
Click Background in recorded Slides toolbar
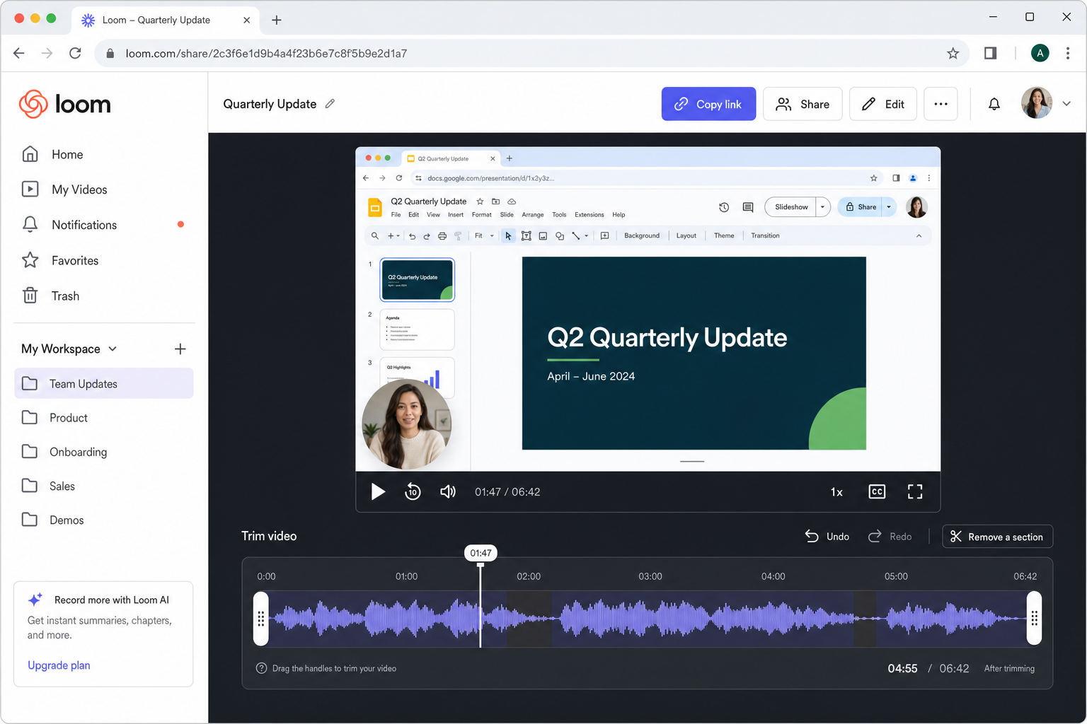(x=642, y=235)
